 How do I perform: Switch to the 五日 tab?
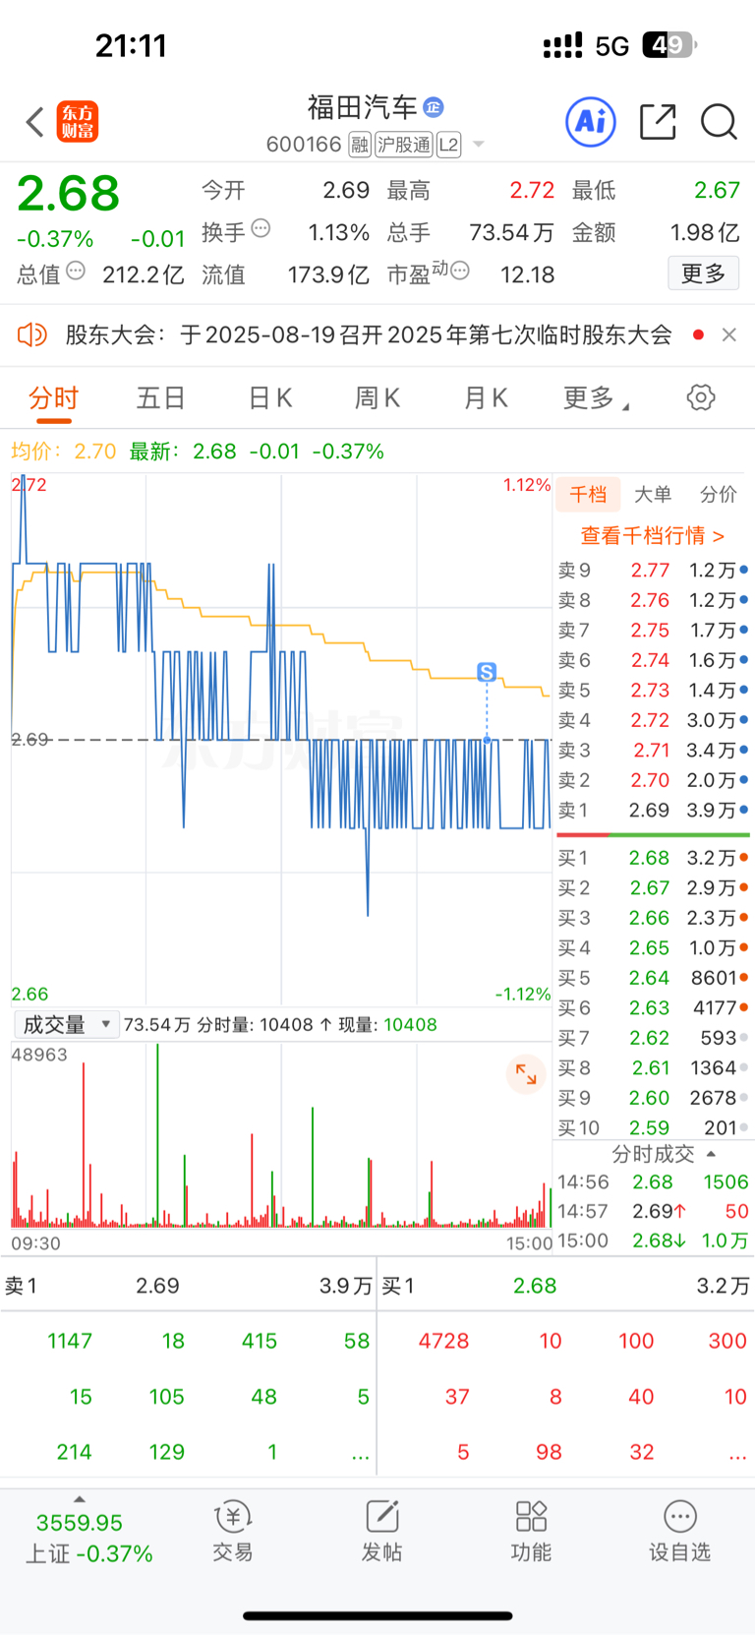tap(160, 398)
